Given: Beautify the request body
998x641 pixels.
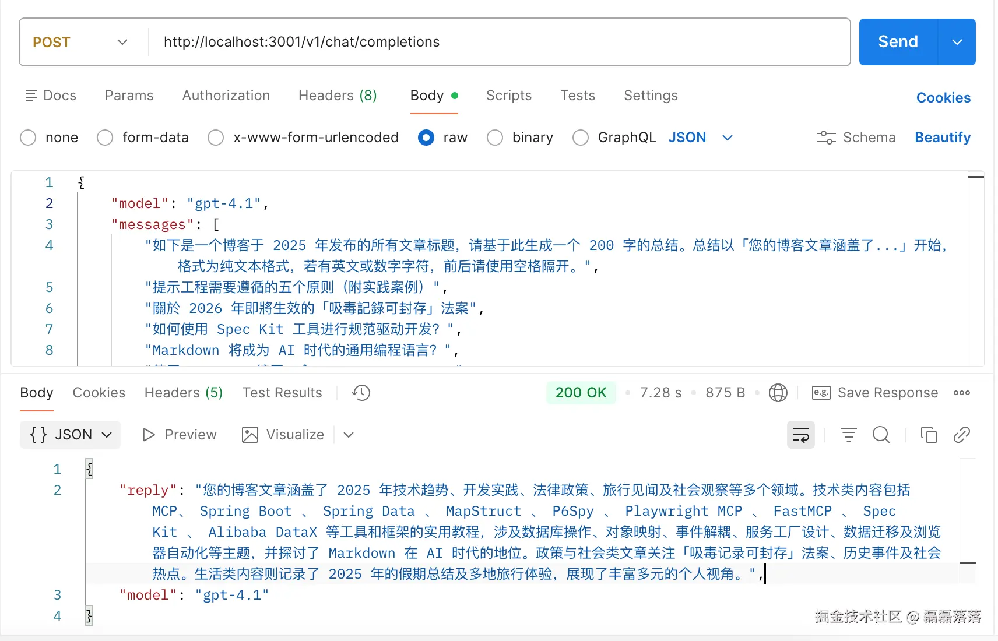Looking at the screenshot, I should point(943,138).
